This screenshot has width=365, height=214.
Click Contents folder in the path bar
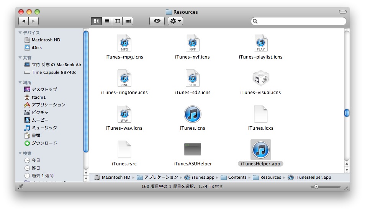click(237, 177)
